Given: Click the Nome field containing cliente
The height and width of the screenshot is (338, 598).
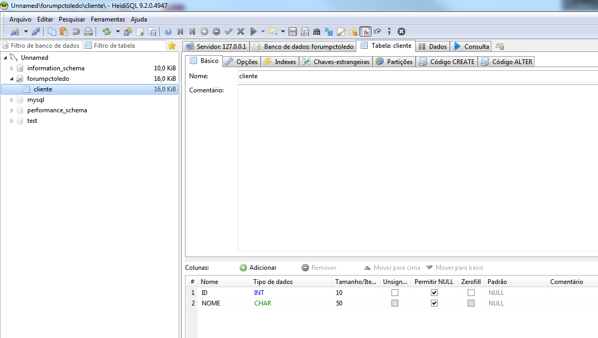Looking at the screenshot, I should click(x=418, y=76).
